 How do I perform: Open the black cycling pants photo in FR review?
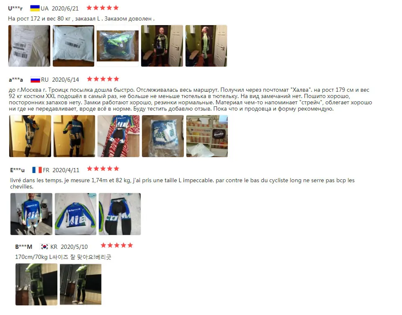pyautogui.click(x=120, y=214)
